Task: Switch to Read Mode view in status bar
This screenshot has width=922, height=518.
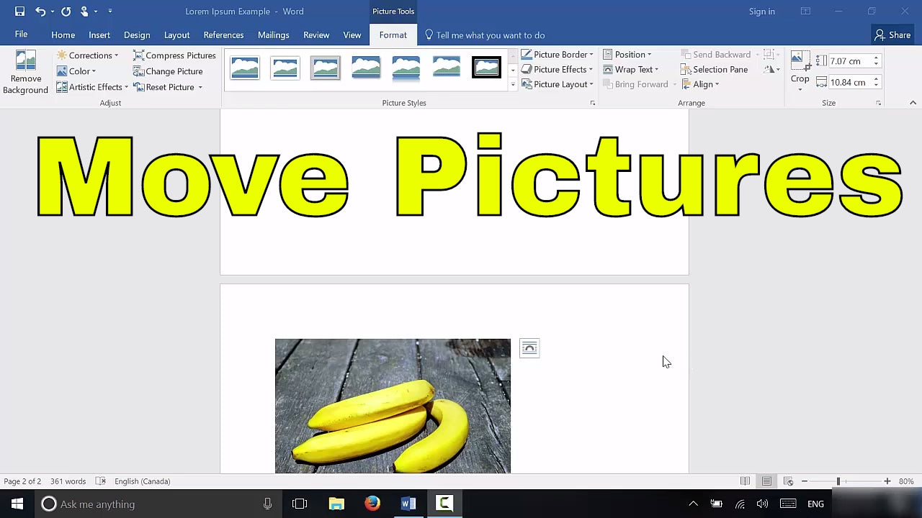Action: 745,481
